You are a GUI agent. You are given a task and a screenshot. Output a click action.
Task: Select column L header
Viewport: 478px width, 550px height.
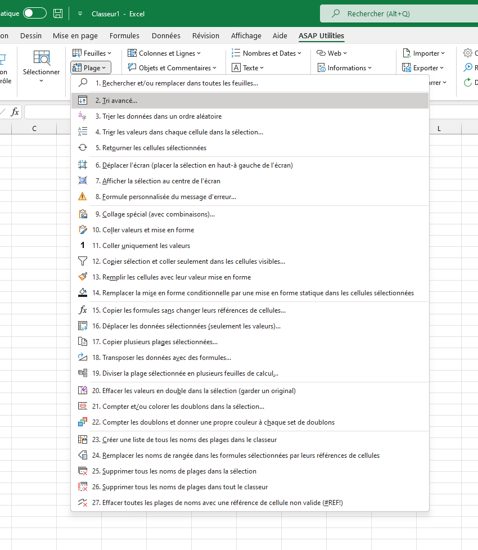click(439, 129)
